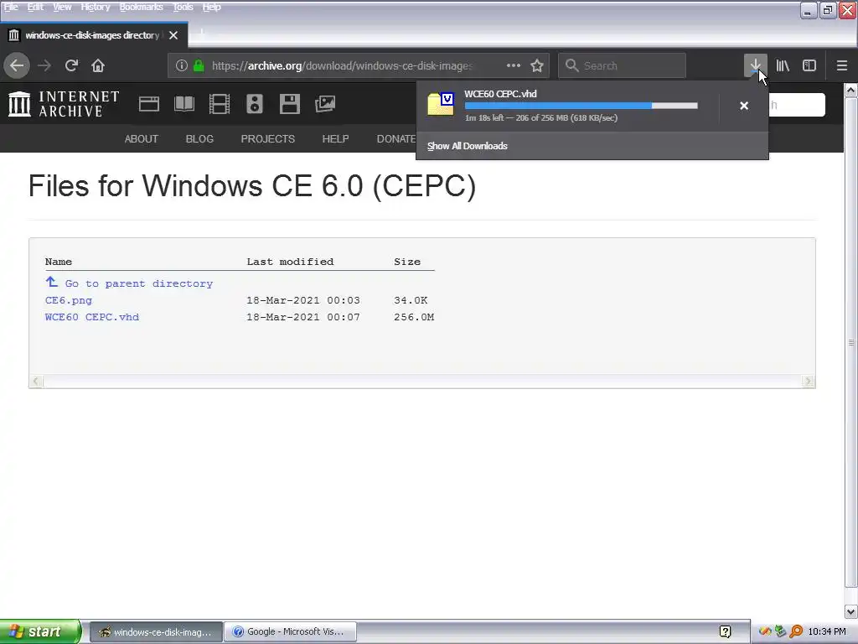Screen dimensions: 858x644
Task: Show site information icon in address bar
Action: tap(182, 65)
